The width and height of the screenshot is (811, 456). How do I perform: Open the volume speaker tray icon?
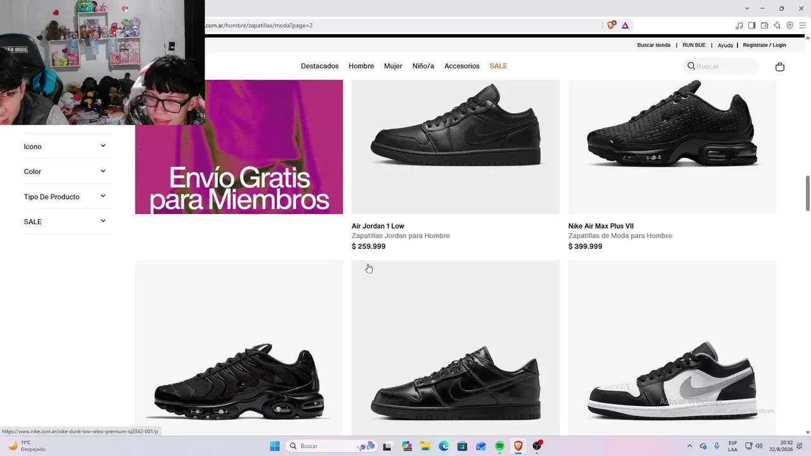click(759, 446)
